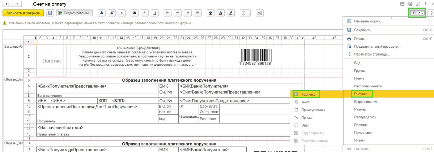Toggle italic formatting (К)
Image resolution: width=434 pixels, height=152 pixels.
click(x=145, y=13)
